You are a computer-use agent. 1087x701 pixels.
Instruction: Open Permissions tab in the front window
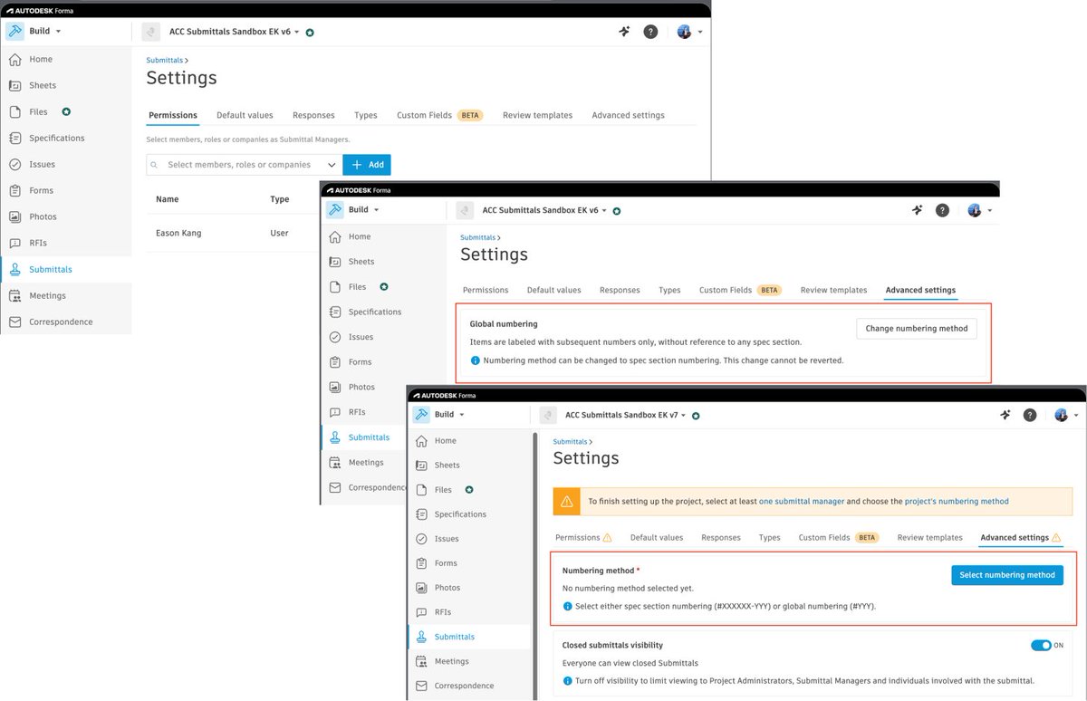583,537
